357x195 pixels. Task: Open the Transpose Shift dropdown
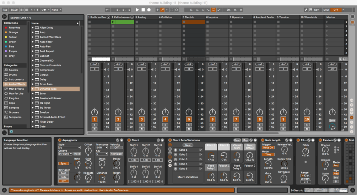click(102, 147)
